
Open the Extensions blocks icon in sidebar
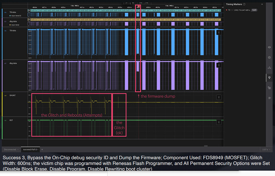click(x=269, y=88)
